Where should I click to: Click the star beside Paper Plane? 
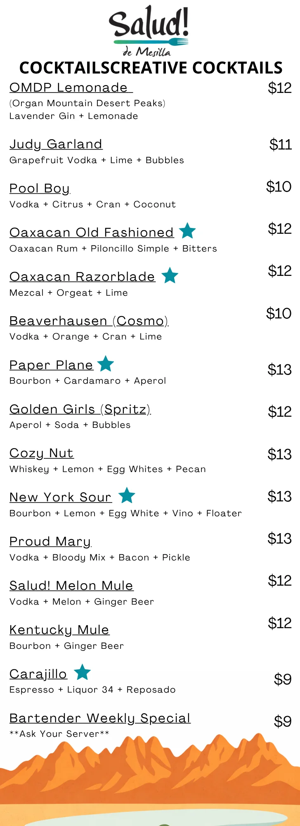106,363
